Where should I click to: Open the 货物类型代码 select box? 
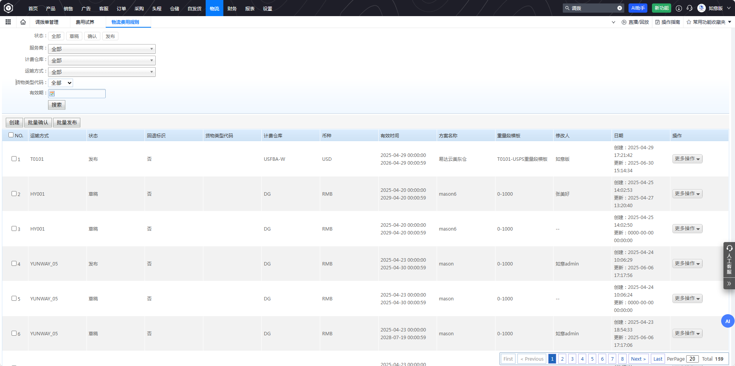coord(61,83)
